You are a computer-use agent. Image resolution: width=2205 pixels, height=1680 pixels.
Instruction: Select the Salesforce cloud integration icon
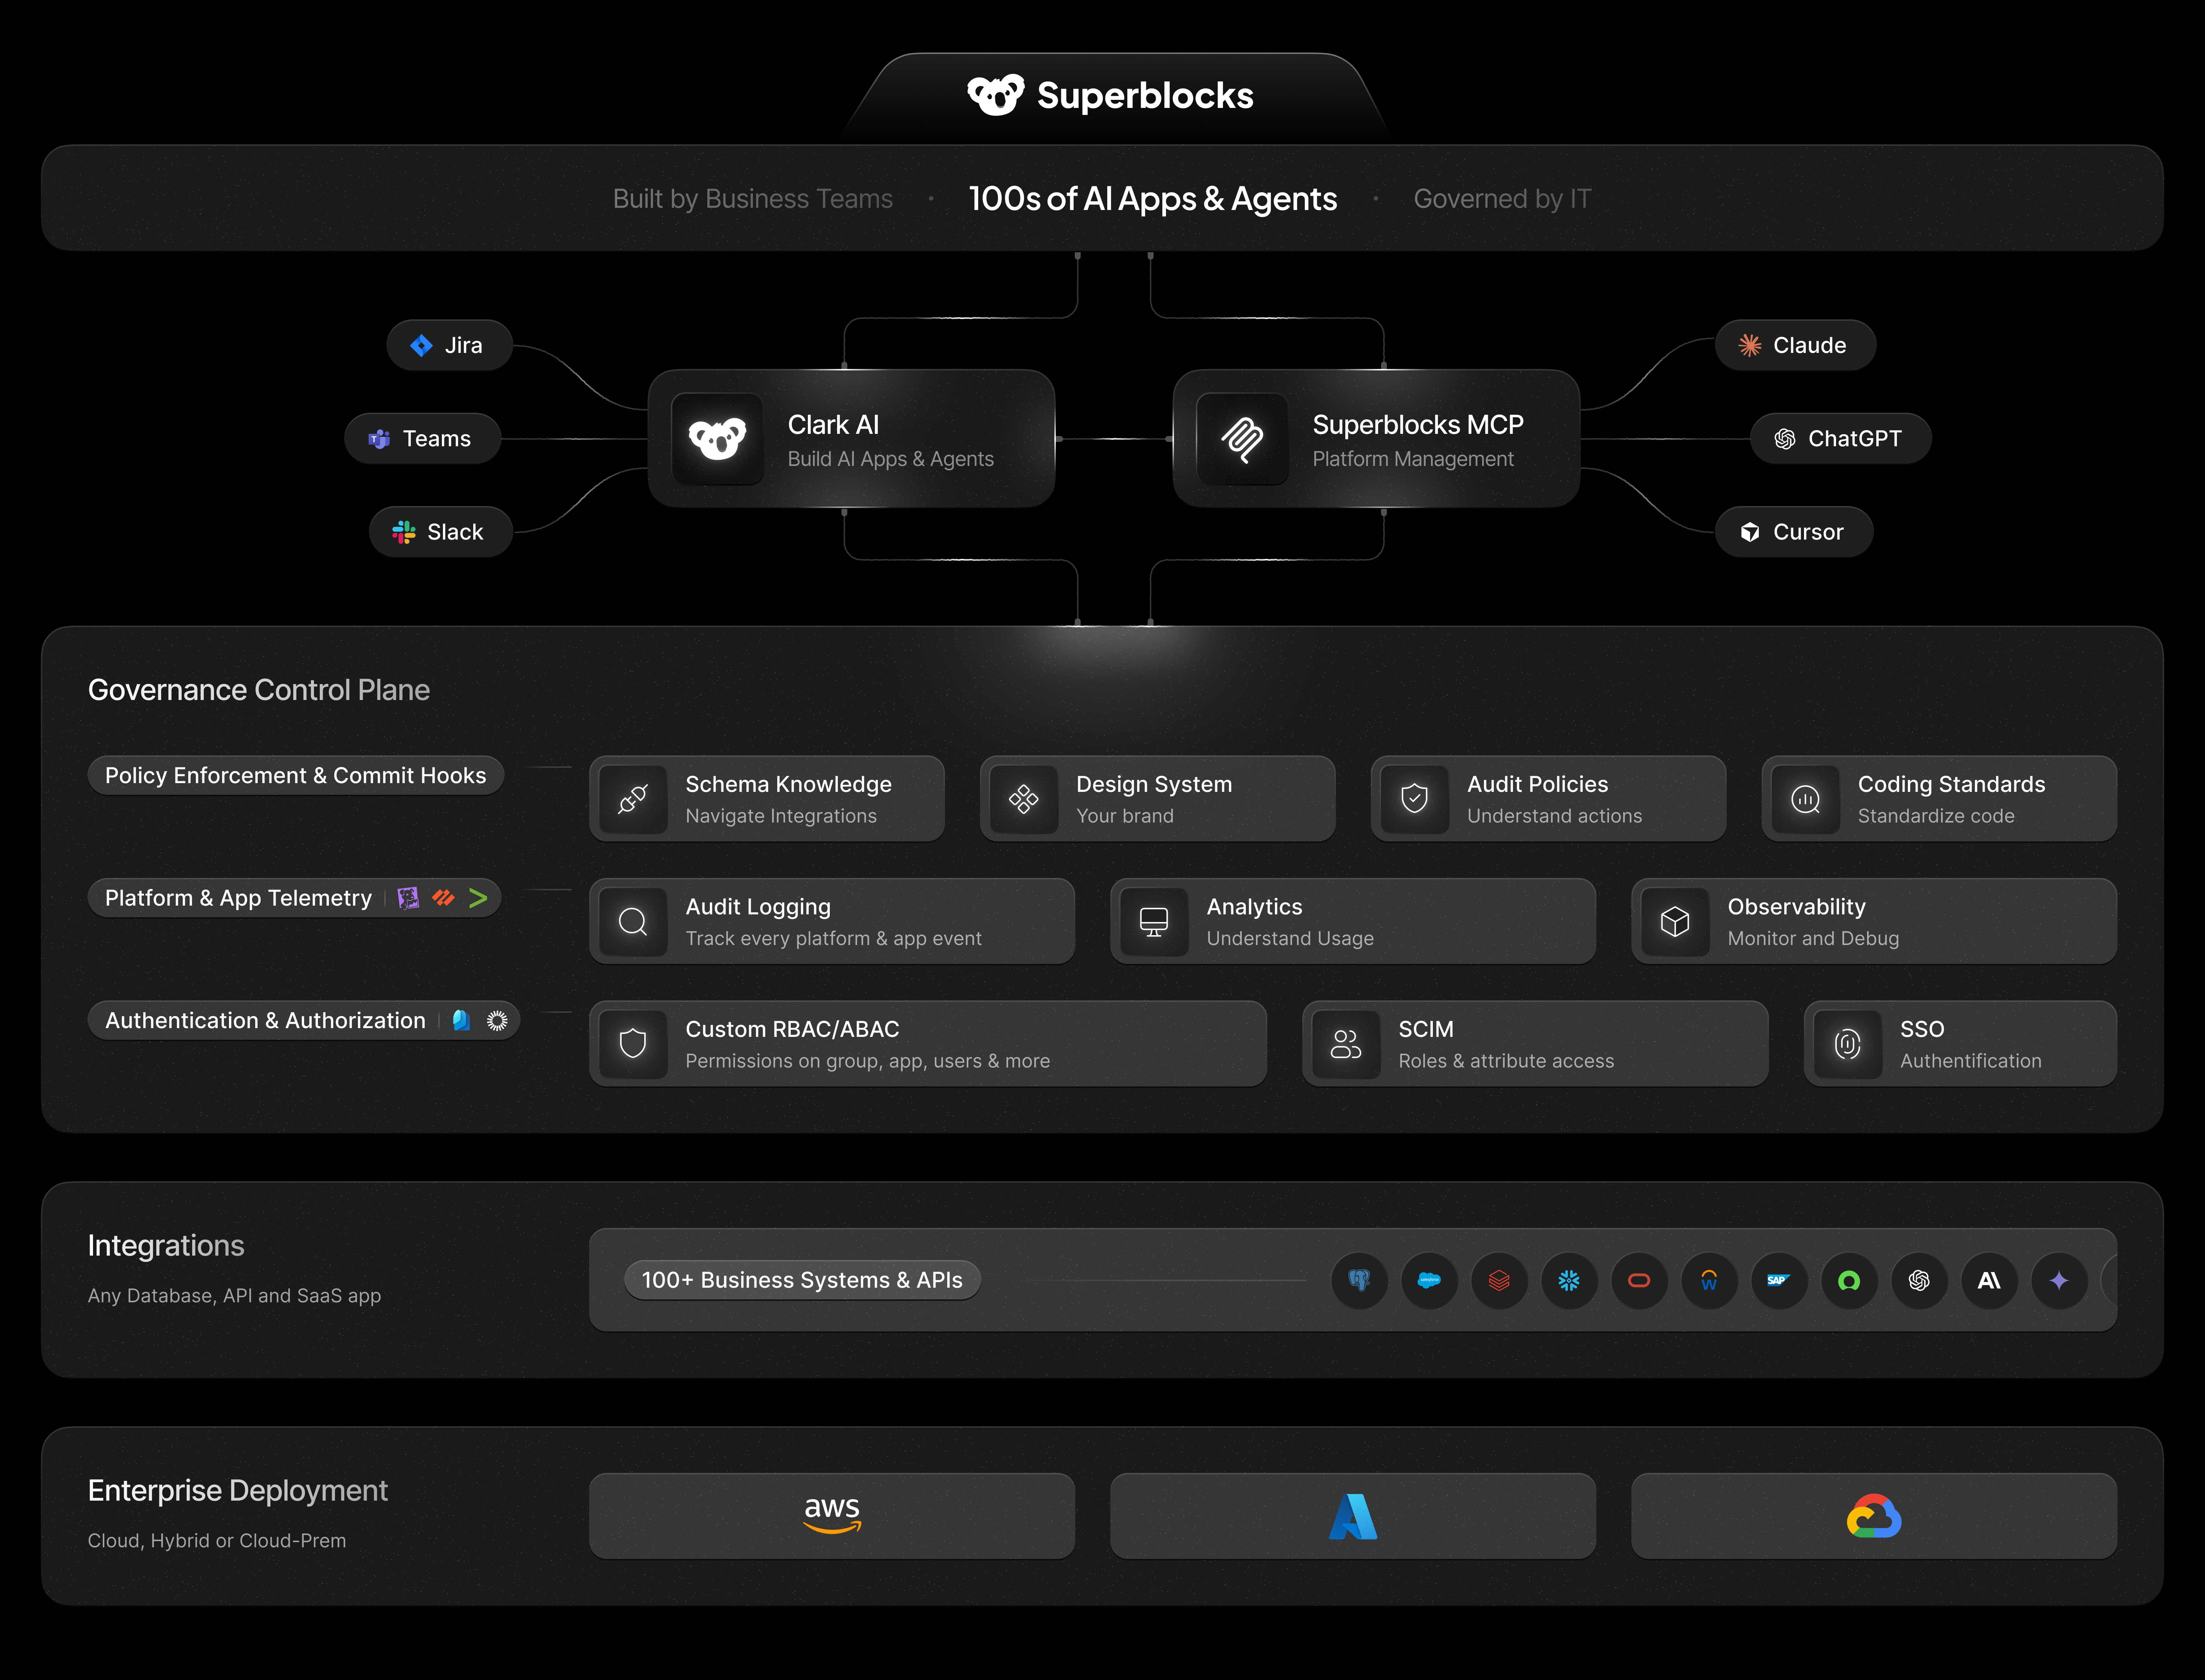coord(1429,1280)
